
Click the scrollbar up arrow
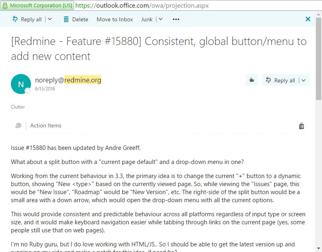click(318, 14)
